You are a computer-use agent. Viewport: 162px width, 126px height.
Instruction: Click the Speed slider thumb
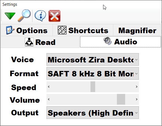pos(93,87)
